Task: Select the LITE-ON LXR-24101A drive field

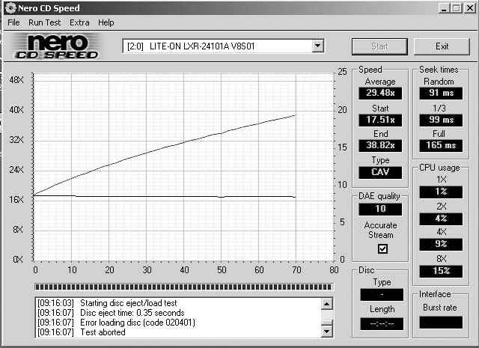Action: (217, 46)
